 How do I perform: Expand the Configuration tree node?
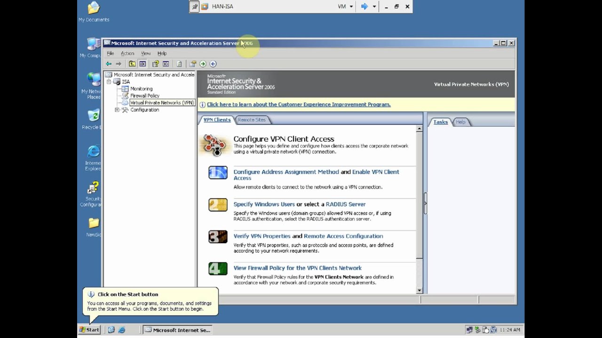(x=117, y=110)
